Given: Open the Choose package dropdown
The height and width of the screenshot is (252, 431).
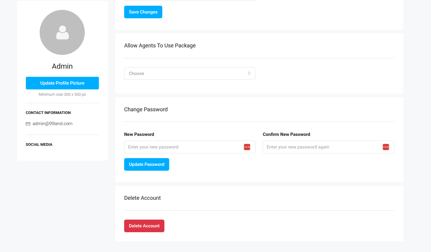Looking at the screenshot, I should [x=186, y=73].
